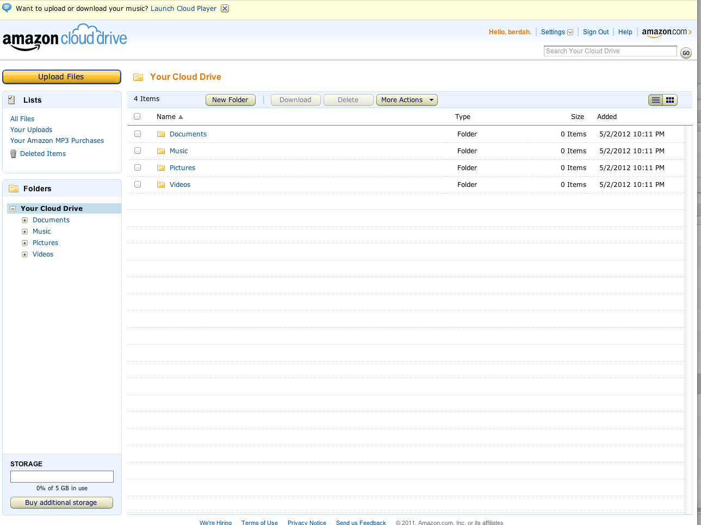Close the Cloud Player notification banner
The height and width of the screenshot is (525, 701).
[x=225, y=9]
